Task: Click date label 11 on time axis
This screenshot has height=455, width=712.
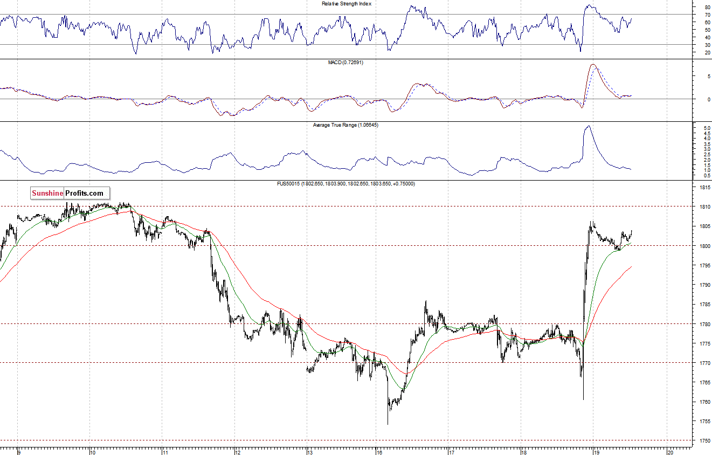Action: coord(165,452)
